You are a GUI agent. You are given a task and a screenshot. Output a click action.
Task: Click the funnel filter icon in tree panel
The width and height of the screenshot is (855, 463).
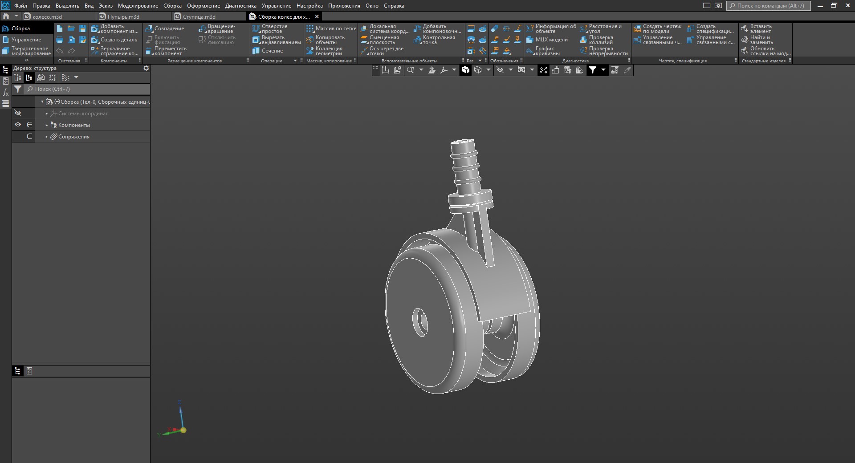pyautogui.click(x=18, y=89)
